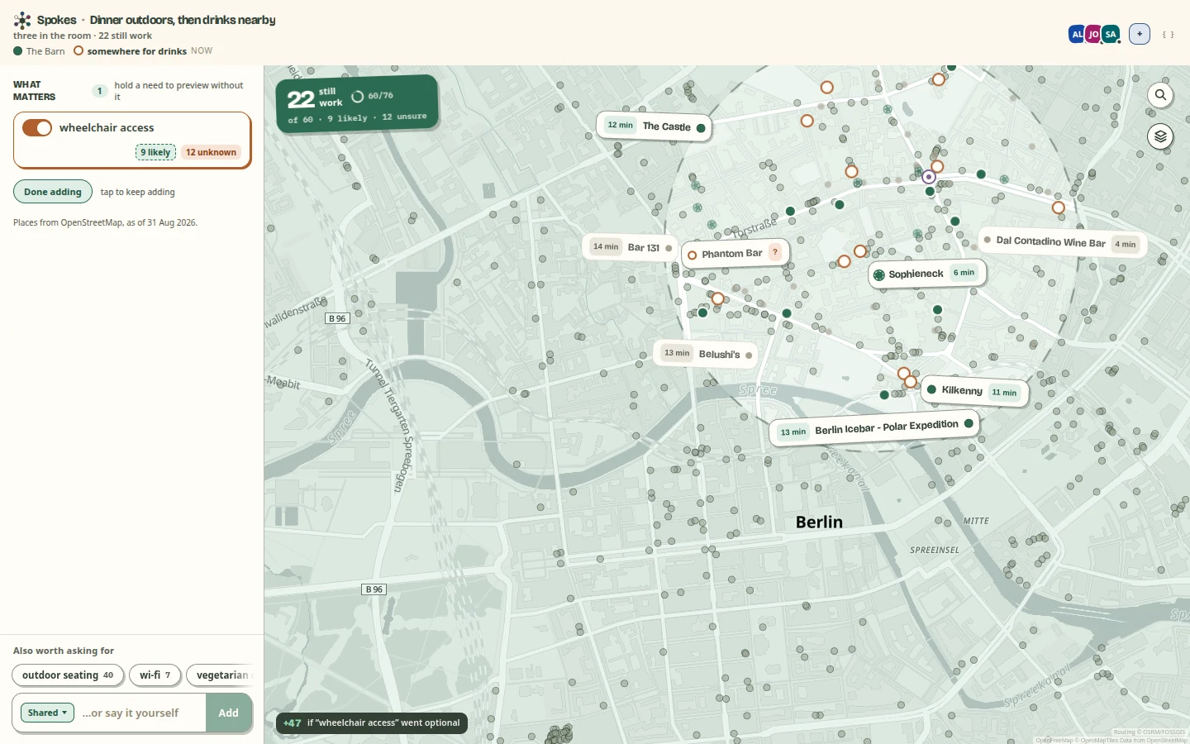Click the +47 wheelchair access optional banner
The image size is (1190, 744).
[x=372, y=723]
